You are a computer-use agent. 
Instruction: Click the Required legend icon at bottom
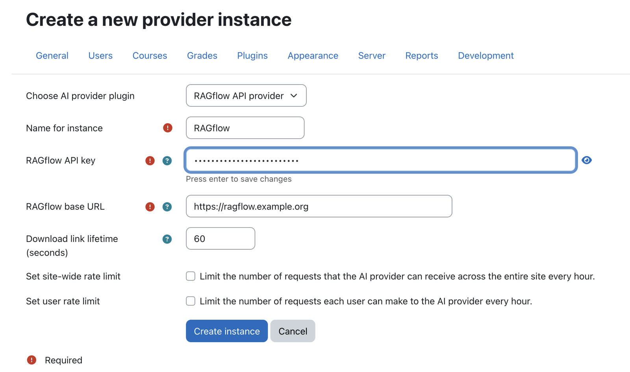click(x=31, y=360)
